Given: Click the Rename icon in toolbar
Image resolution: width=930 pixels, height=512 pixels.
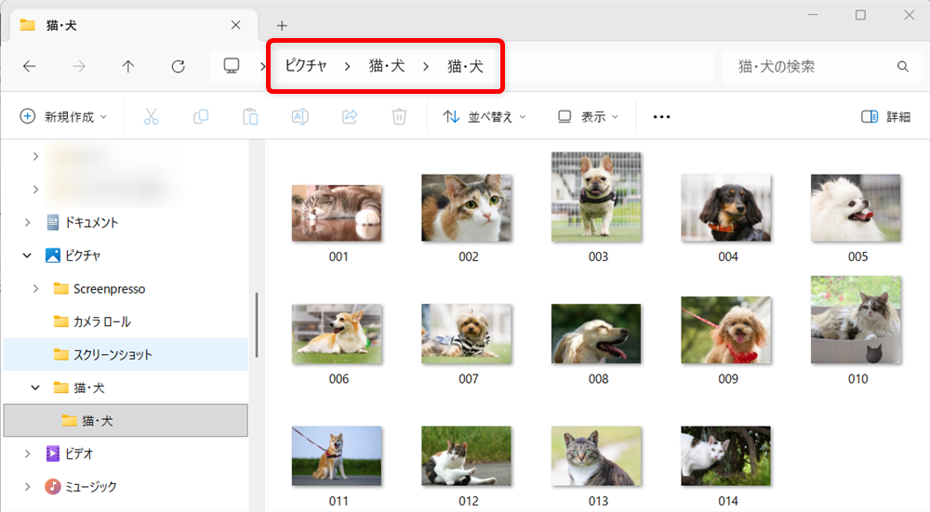Looking at the screenshot, I should tap(300, 117).
